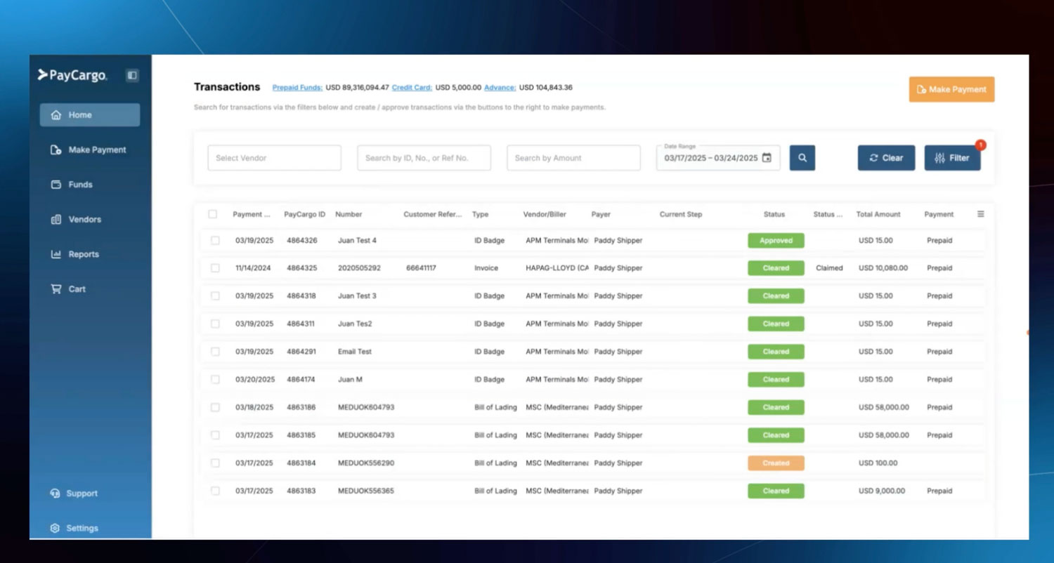This screenshot has height=563, width=1054.
Task: Click the Clear filters button
Action: (x=885, y=158)
